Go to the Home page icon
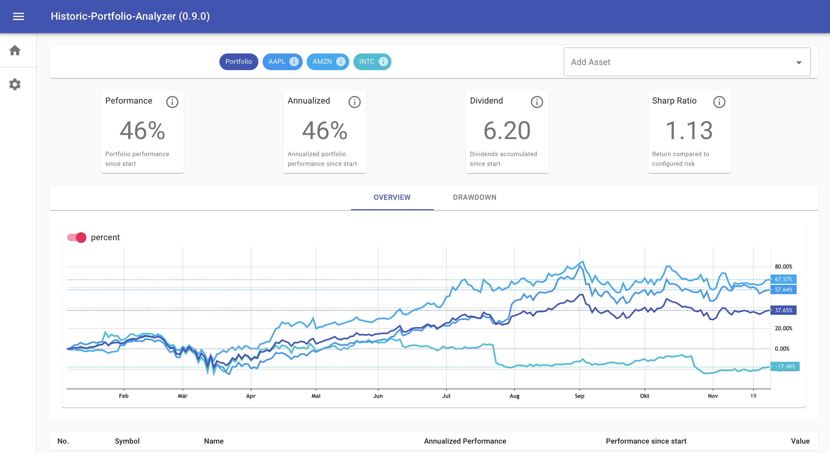This screenshot has height=453, width=830. [x=15, y=50]
